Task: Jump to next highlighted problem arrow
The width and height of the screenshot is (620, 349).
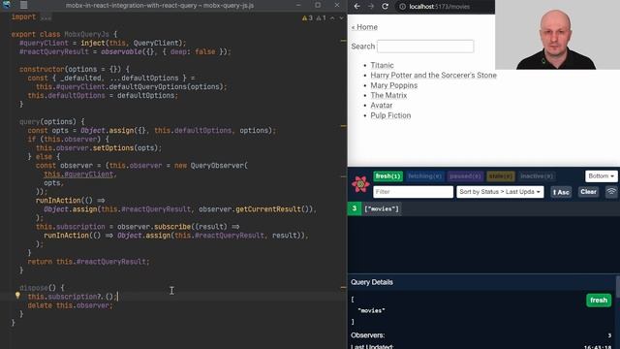Action: (341, 17)
